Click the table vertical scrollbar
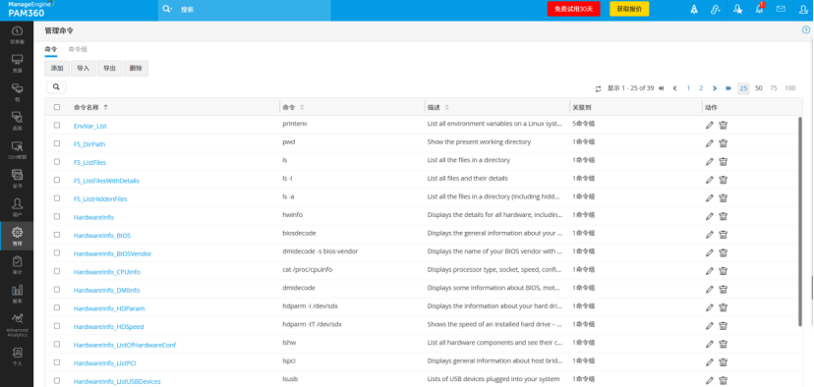The width and height of the screenshot is (814, 387). [800, 221]
